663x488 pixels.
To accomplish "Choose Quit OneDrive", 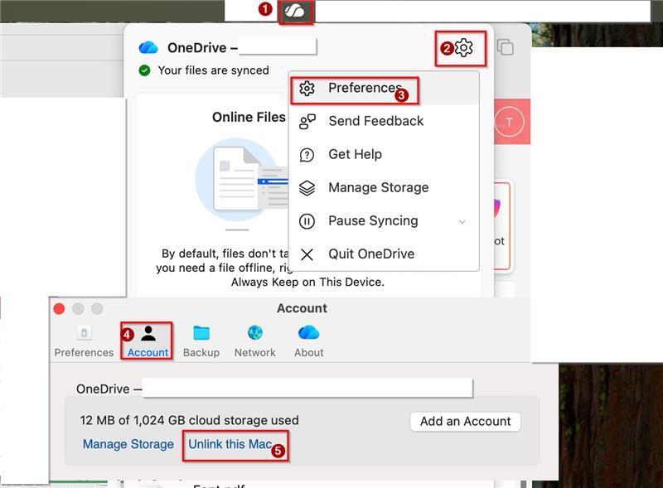I will click(385, 254).
